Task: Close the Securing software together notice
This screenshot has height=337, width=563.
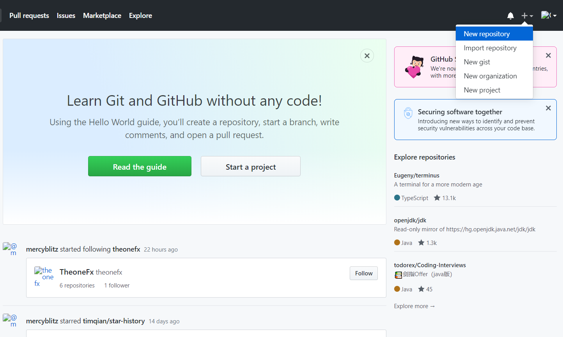Action: point(548,108)
